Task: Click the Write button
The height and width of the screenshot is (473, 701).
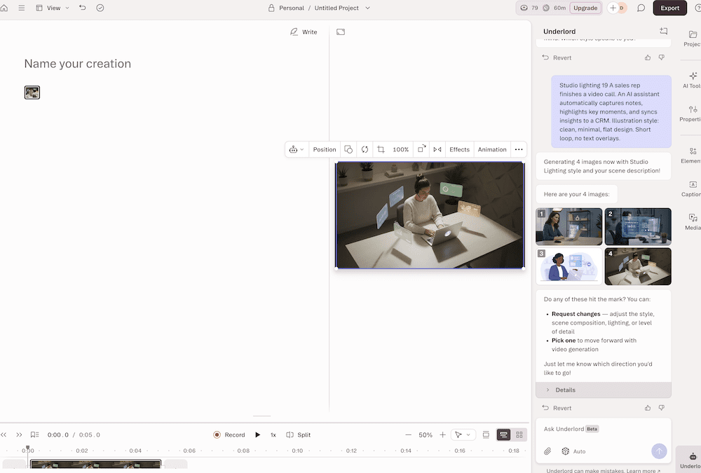Action: tap(304, 32)
